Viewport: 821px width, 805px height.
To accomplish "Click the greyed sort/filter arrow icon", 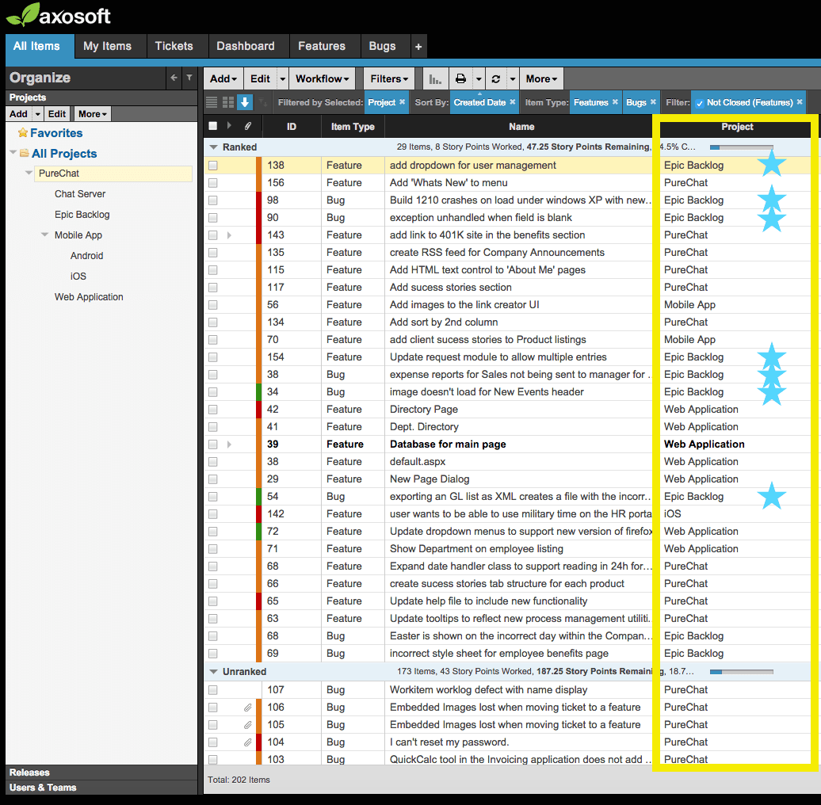I will pos(263,103).
